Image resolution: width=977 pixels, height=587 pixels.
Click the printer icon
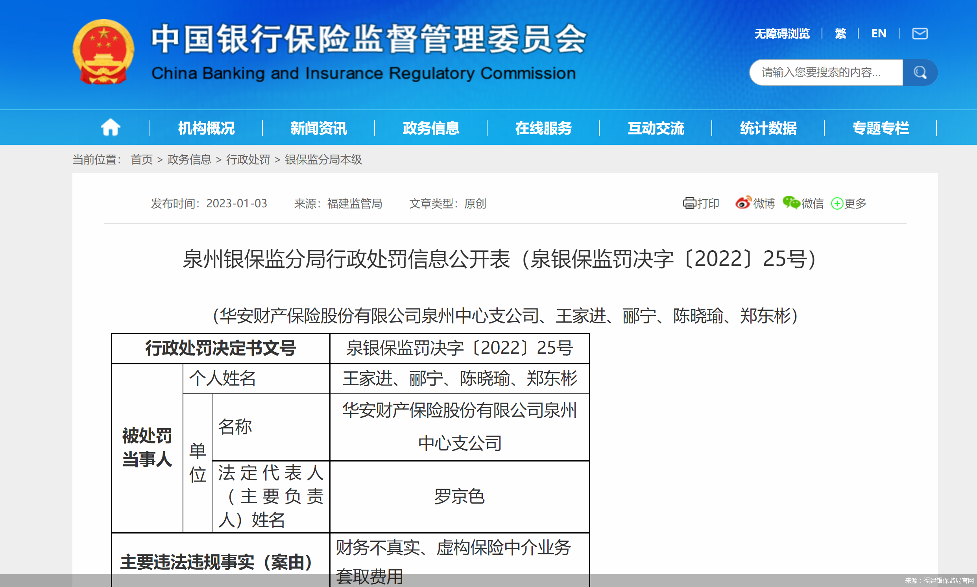pos(689,203)
